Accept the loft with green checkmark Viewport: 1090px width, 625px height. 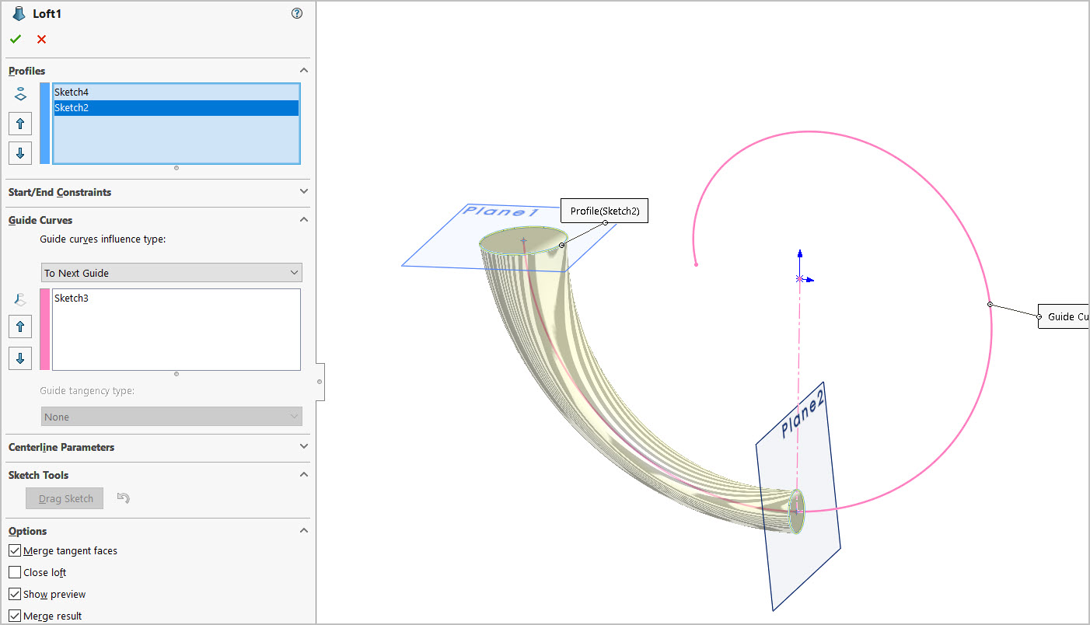click(16, 40)
